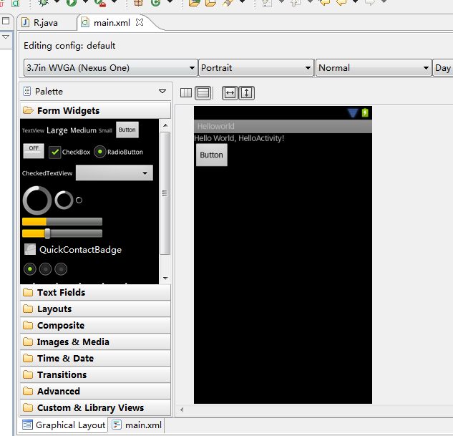Screen dimensions: 453x436
Task: Select the Spinner dropdown widget in the palette
Action: [x=114, y=173]
